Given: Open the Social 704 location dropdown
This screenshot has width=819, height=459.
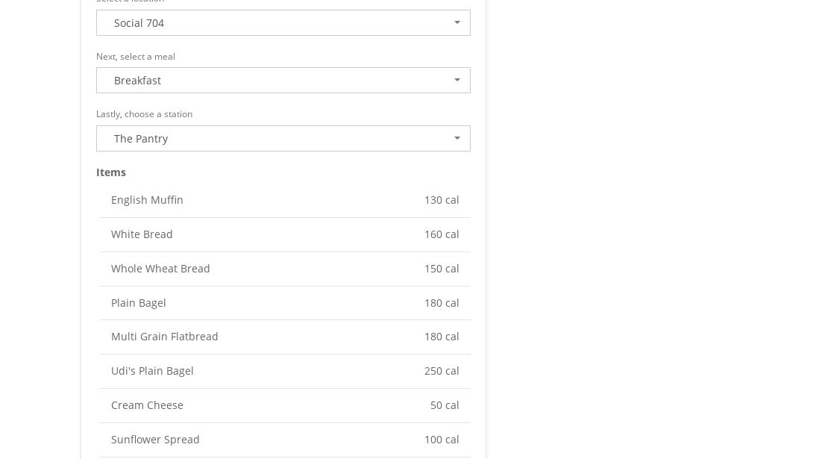Looking at the screenshot, I should 283,23.
